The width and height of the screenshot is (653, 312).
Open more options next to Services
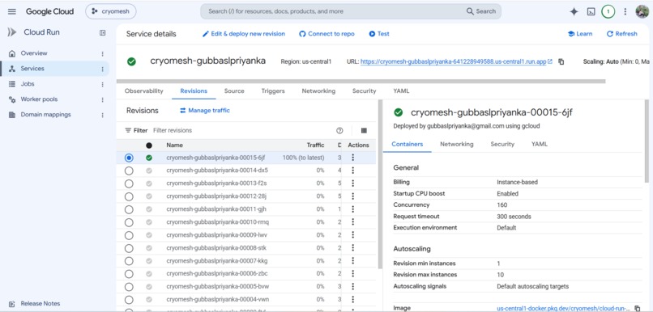pyautogui.click(x=102, y=69)
